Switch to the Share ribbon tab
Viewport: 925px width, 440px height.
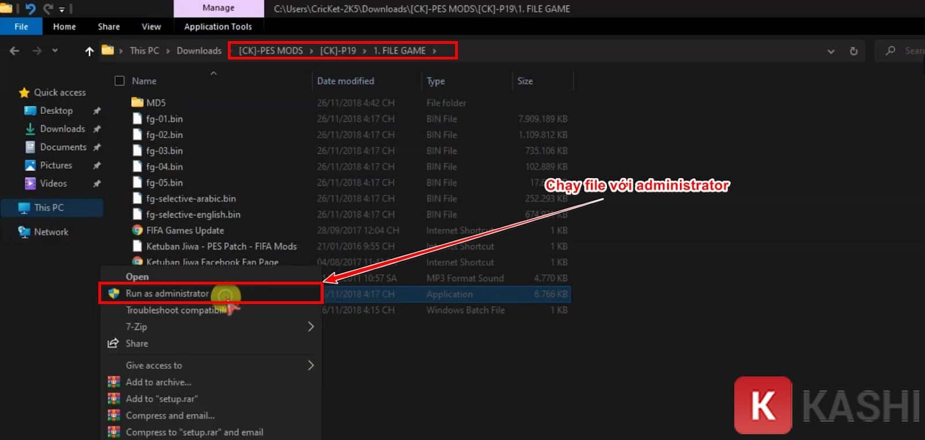[109, 26]
